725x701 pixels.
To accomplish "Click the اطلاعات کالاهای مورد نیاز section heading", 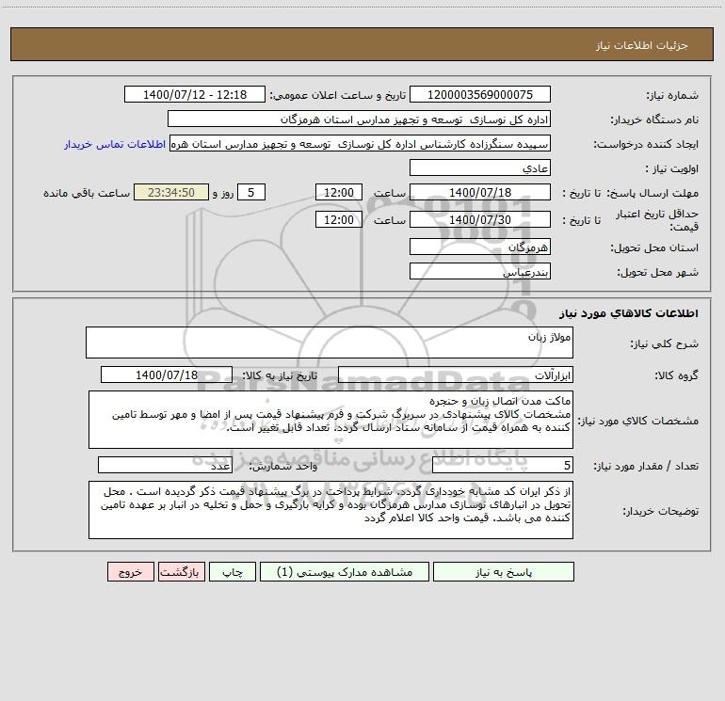I will (x=629, y=313).
